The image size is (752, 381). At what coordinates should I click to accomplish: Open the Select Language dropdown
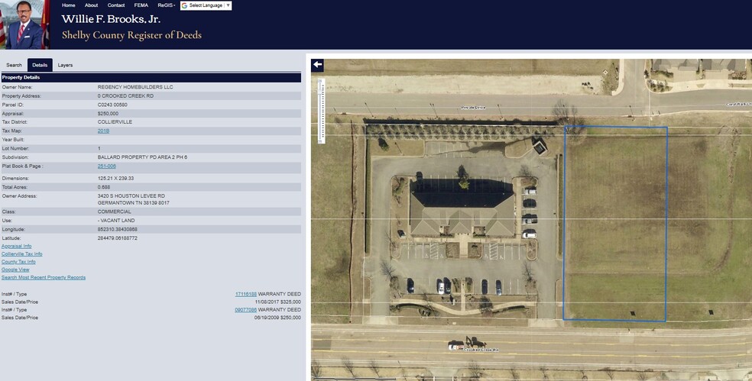[206, 5]
